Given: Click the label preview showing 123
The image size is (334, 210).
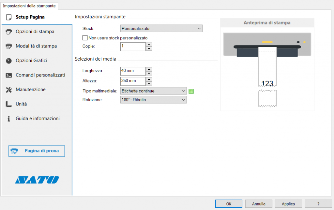Looking at the screenshot, I should coord(267,67).
